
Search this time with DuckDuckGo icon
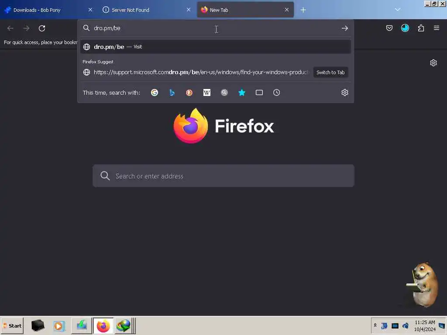tap(189, 92)
